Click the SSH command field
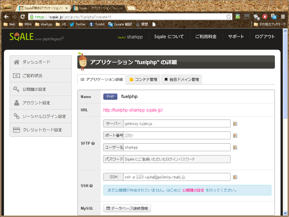This screenshot has height=217, width=289. 177,177
